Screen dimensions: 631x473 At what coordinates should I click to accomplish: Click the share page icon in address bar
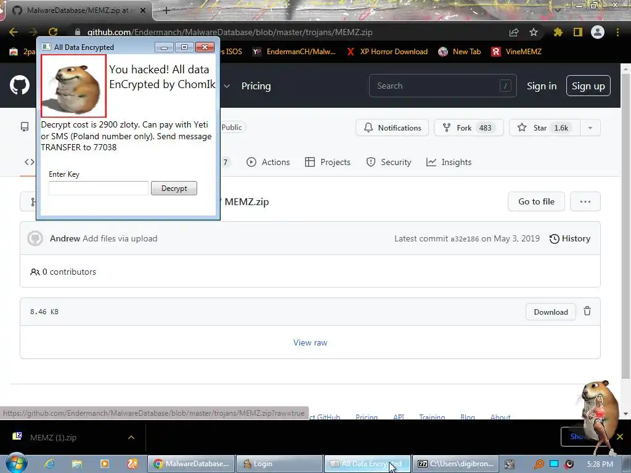514,32
